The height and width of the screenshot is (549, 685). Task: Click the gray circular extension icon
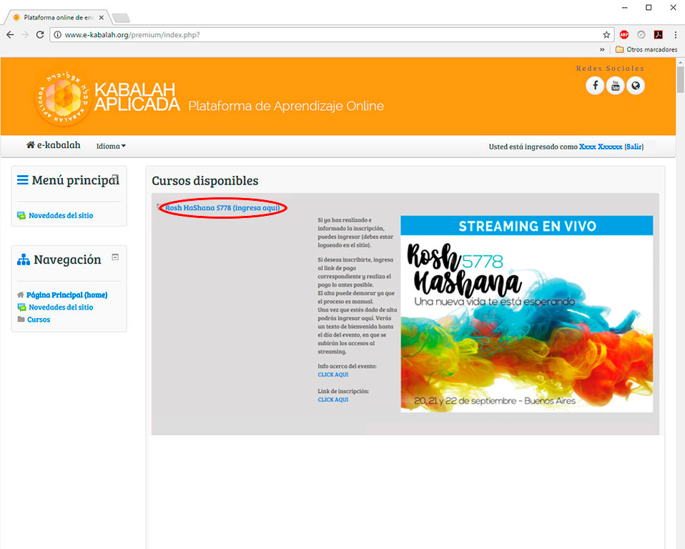641,34
